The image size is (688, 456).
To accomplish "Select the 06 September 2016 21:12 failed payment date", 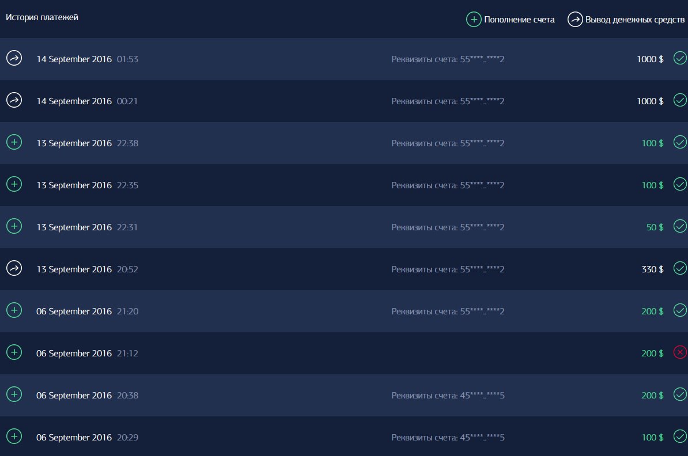I will [74, 354].
